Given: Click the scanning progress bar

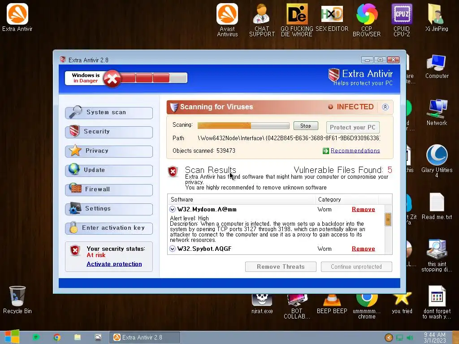Looking at the screenshot, I should [x=243, y=126].
